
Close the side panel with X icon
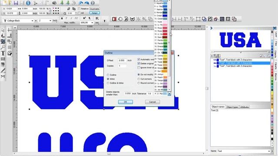tap(275, 28)
